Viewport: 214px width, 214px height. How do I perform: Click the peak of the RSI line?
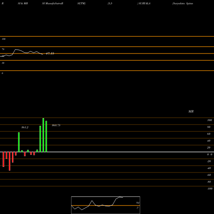(16, 49)
